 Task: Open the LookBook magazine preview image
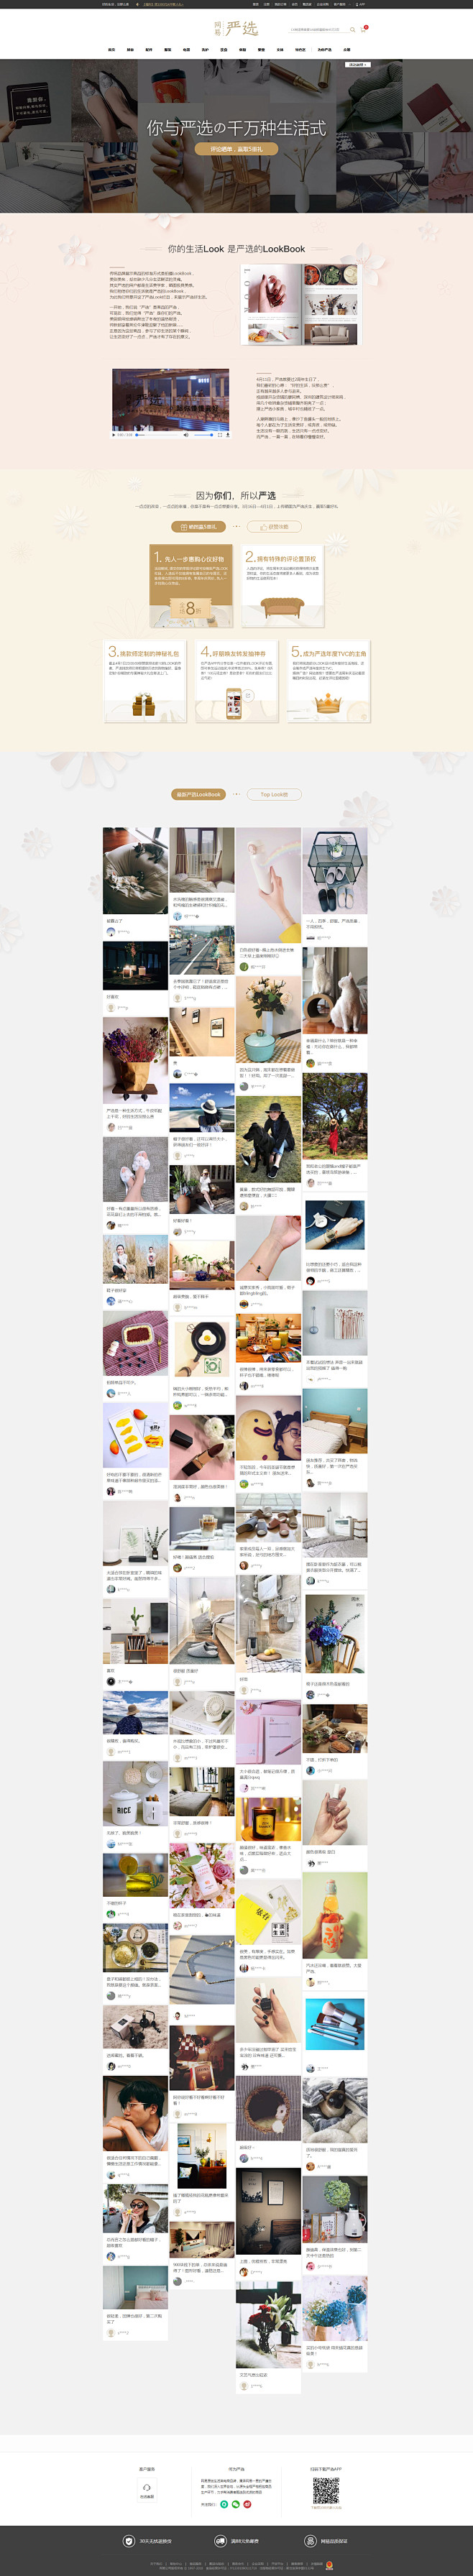[299, 305]
